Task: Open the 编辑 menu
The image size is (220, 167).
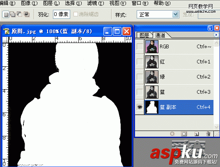Action: (7, 3)
